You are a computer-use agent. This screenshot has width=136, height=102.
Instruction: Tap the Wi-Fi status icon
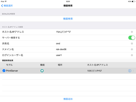6,1
